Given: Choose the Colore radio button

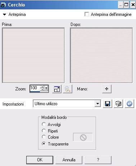Looking at the screenshot, I should [x=44, y=137].
